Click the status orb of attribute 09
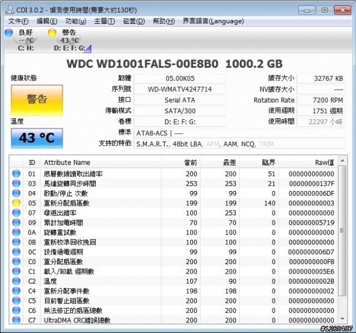 [16, 223]
